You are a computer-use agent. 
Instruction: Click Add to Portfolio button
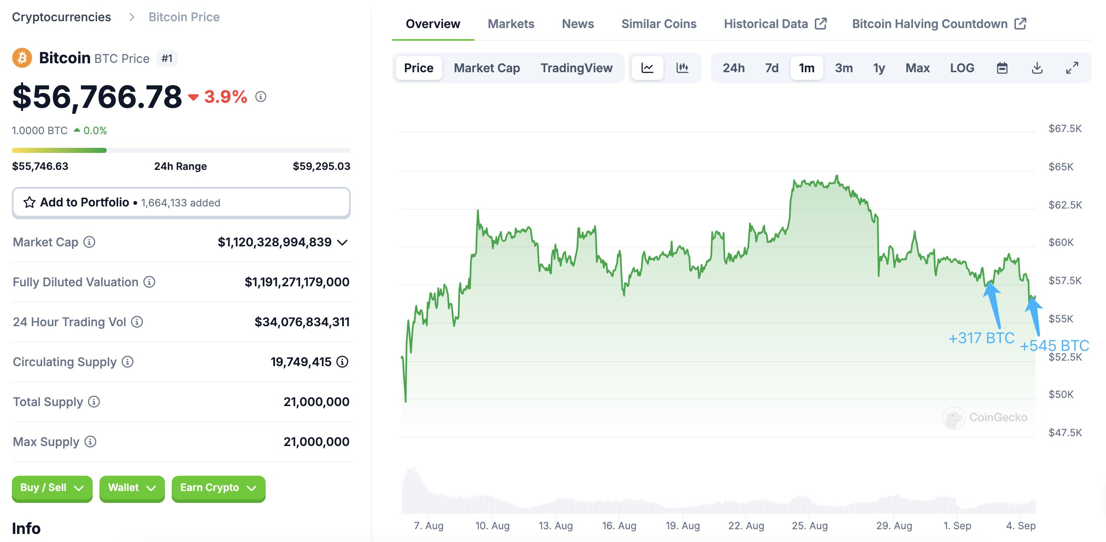click(x=181, y=202)
